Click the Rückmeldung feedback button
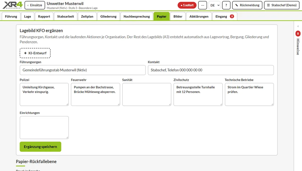This screenshot has height=171, width=302. coord(247,5)
